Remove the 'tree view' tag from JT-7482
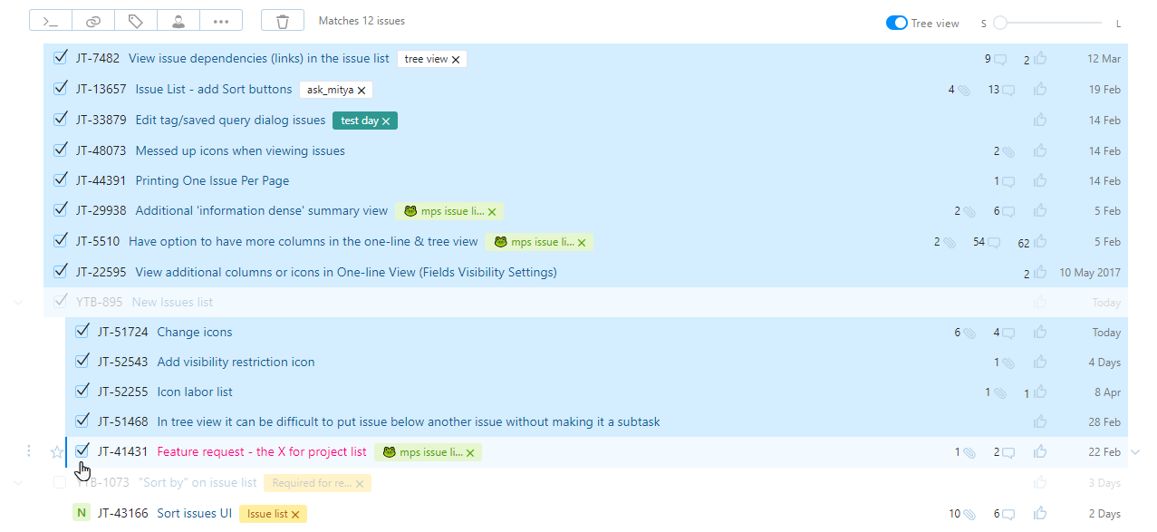 [x=456, y=60]
